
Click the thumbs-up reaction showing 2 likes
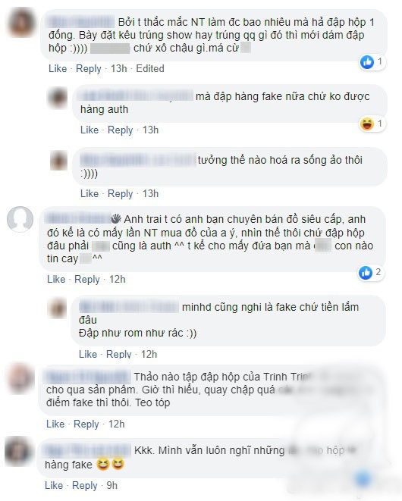click(366, 273)
